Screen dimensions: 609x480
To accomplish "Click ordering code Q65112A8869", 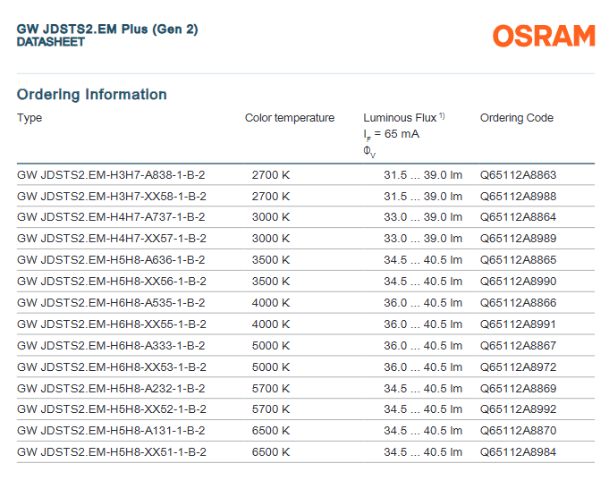I will pyautogui.click(x=518, y=388).
